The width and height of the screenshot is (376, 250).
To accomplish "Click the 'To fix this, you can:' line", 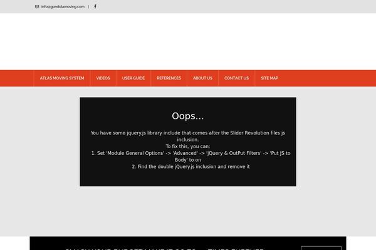I will (188, 146).
